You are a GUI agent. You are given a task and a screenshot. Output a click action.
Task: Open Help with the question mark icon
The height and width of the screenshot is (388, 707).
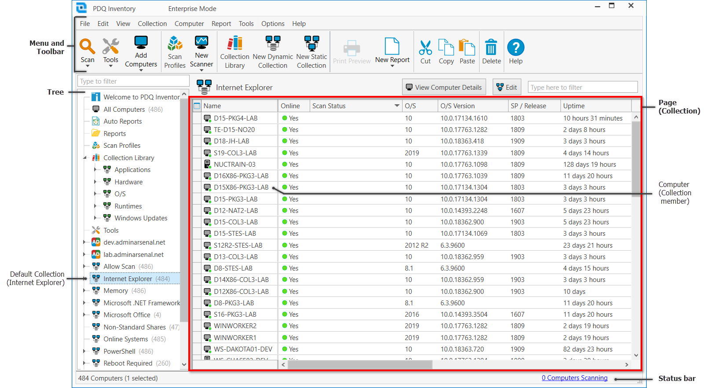pyautogui.click(x=516, y=48)
